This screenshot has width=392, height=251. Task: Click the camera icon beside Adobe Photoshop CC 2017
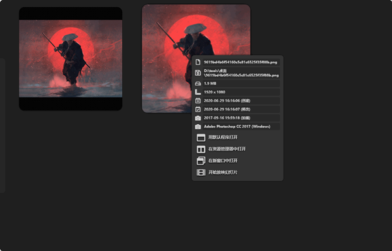[198, 127]
